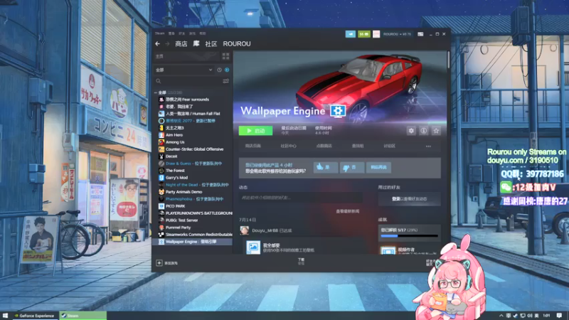The image size is (569, 320).
Task: Open the 商店 store tab
Action: [181, 44]
